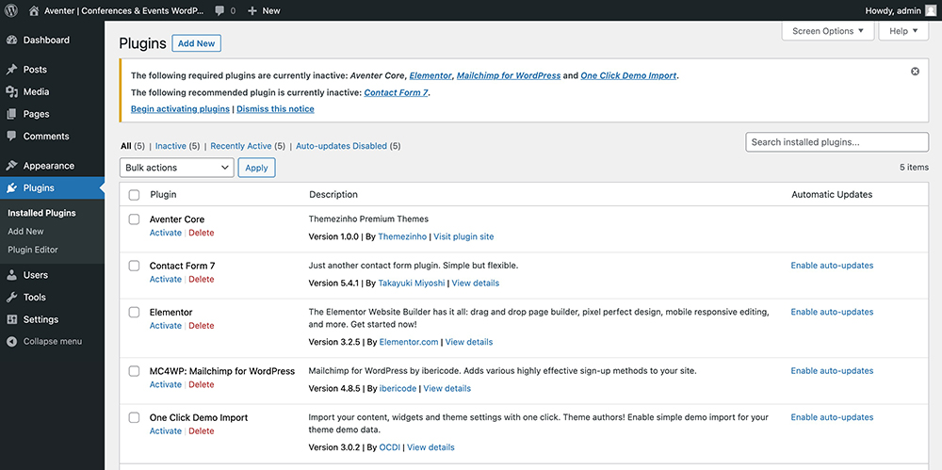Click the Dashboard gauge icon in sidebar
The height and width of the screenshot is (470, 942).
point(11,41)
